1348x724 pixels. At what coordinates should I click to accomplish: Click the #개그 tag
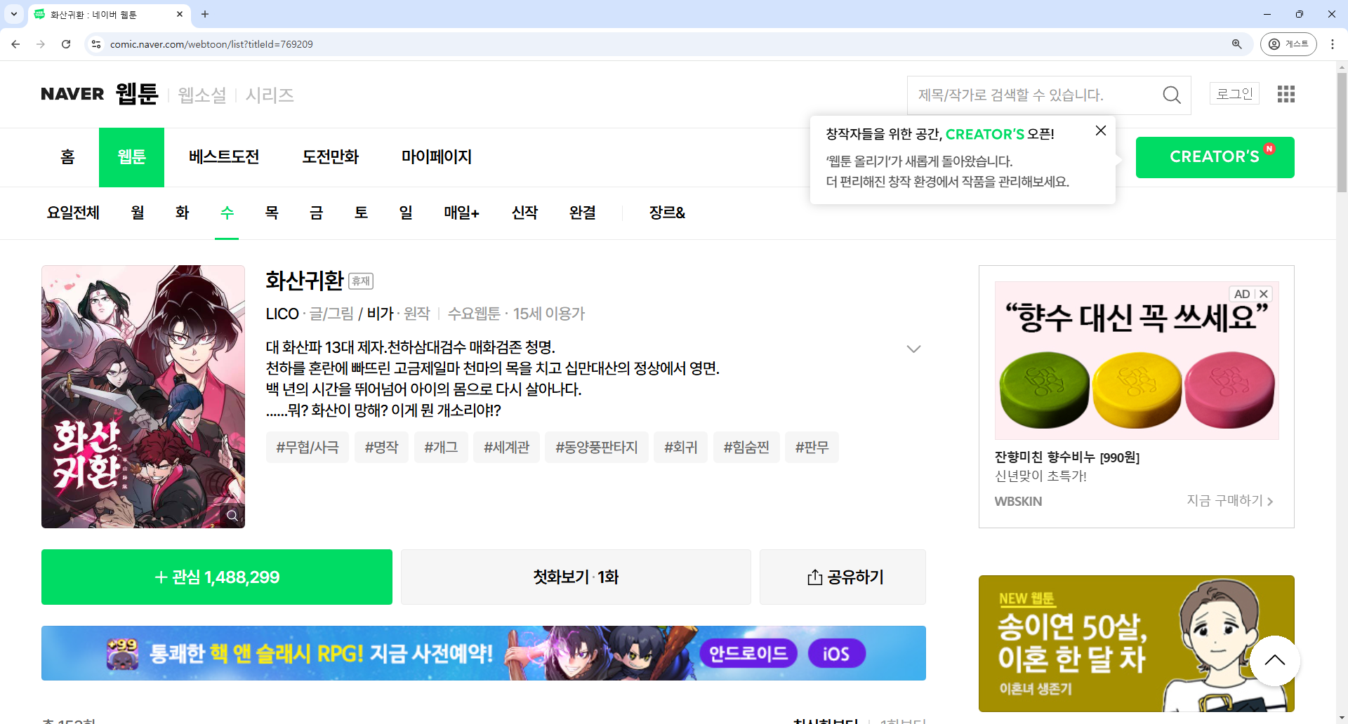tap(441, 447)
